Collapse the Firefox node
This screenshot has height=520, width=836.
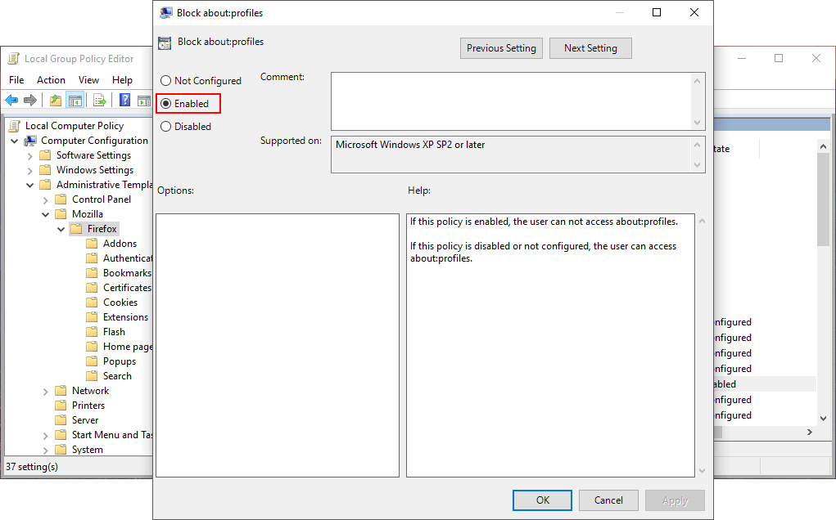click(61, 229)
